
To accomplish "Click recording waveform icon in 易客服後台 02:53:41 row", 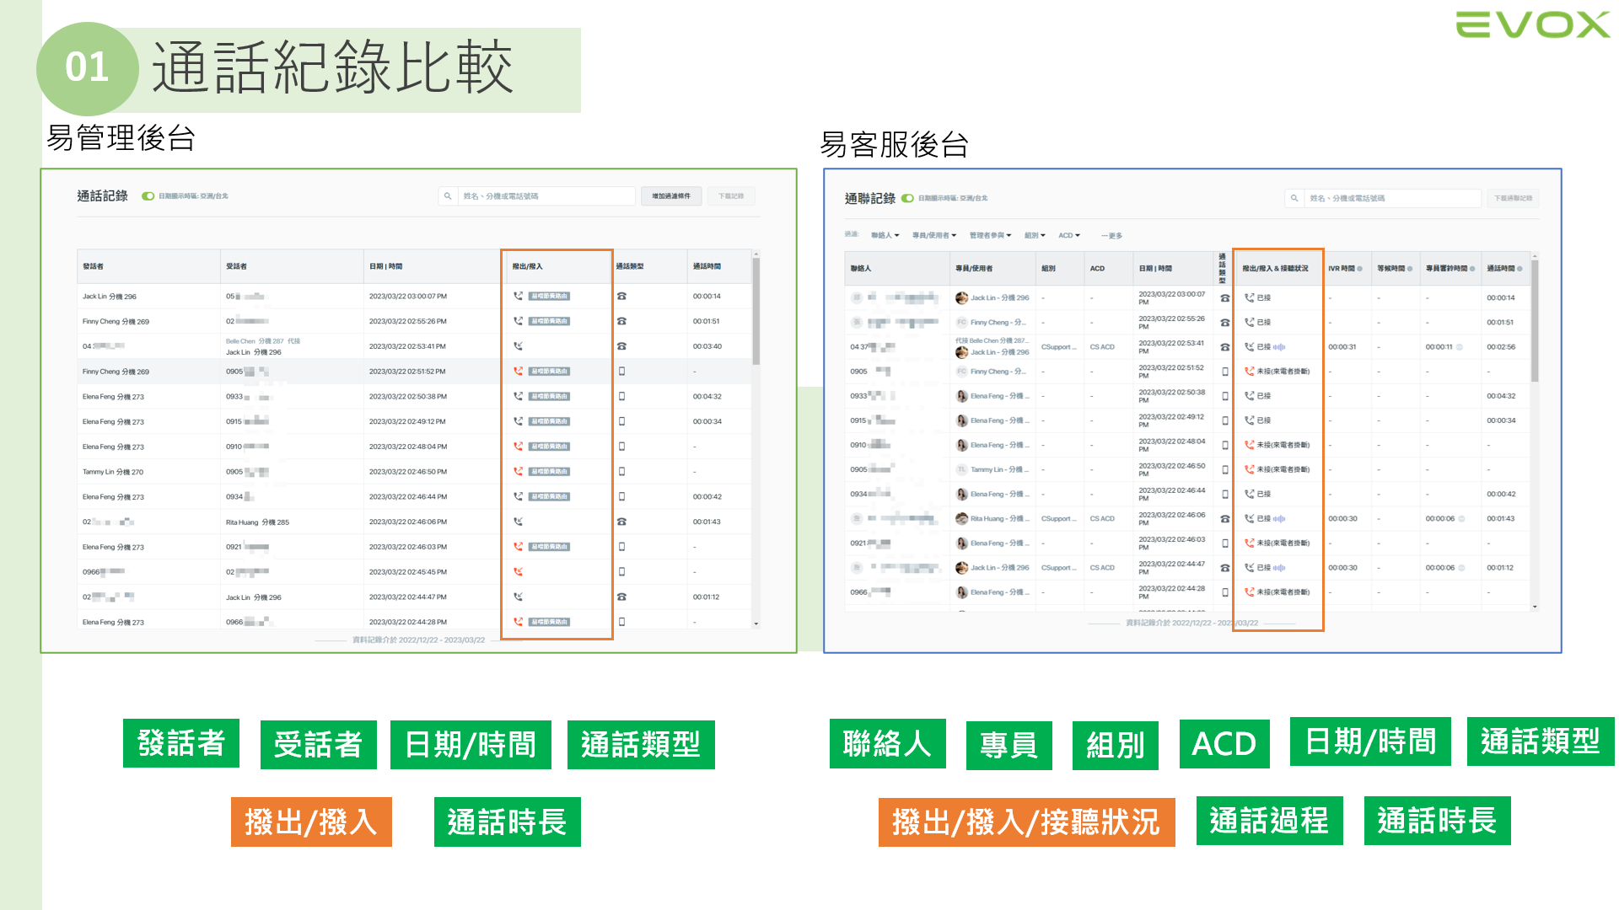I will (1279, 347).
